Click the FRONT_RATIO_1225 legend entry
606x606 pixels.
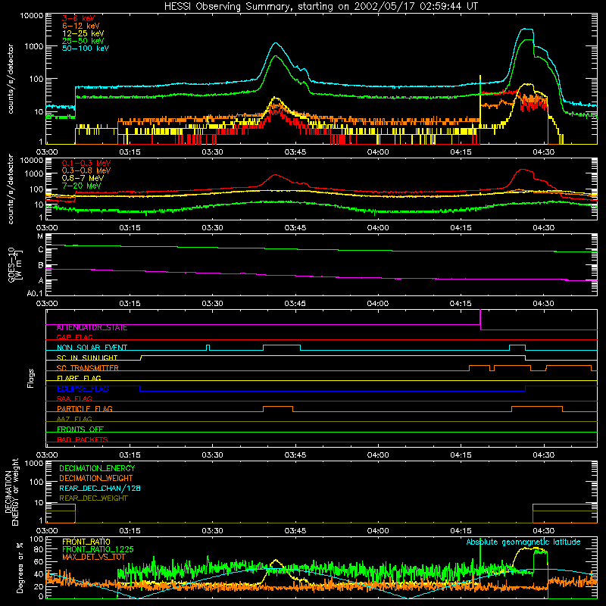pyautogui.click(x=98, y=549)
